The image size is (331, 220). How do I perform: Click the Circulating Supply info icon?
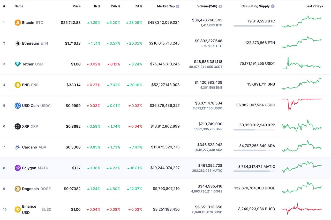click(273, 6)
